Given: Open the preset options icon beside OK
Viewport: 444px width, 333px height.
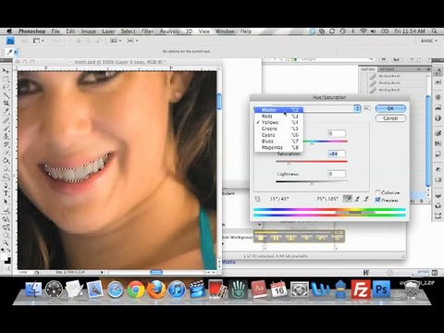Looking at the screenshot, I should (367, 108).
